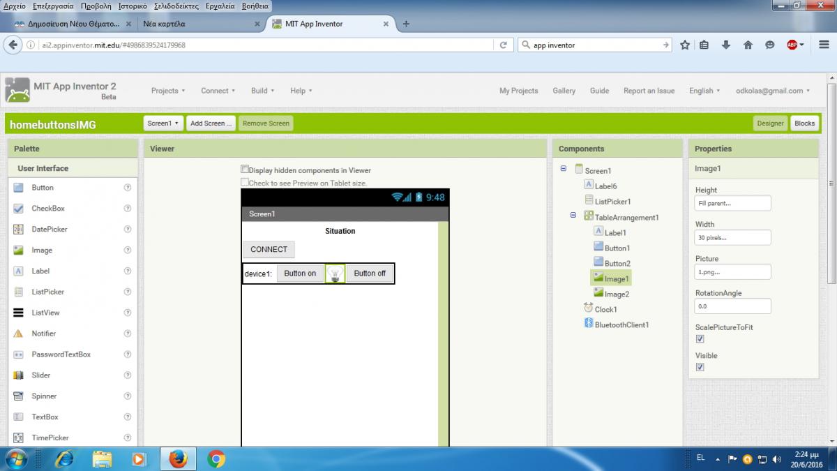Choose the Slider palette component icon
The height and width of the screenshot is (471, 837).
(x=19, y=375)
